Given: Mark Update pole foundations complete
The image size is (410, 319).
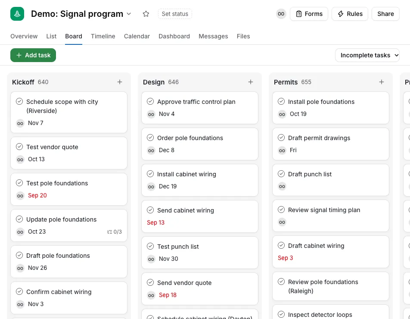Looking at the screenshot, I should 19,219.
